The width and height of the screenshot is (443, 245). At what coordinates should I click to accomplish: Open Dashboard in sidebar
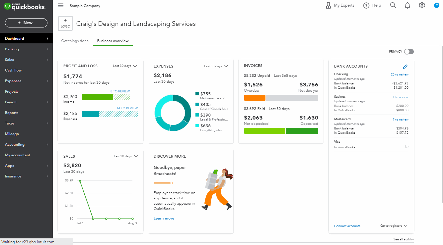26,38
